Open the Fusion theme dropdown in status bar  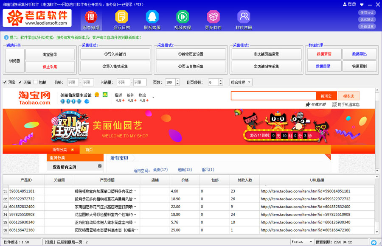coord(301,242)
